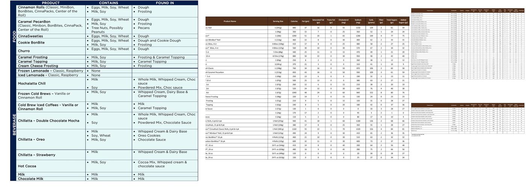Click the vertical BEVERAGE section label
The width and height of the screenshot is (526, 188).
tap(14, 124)
